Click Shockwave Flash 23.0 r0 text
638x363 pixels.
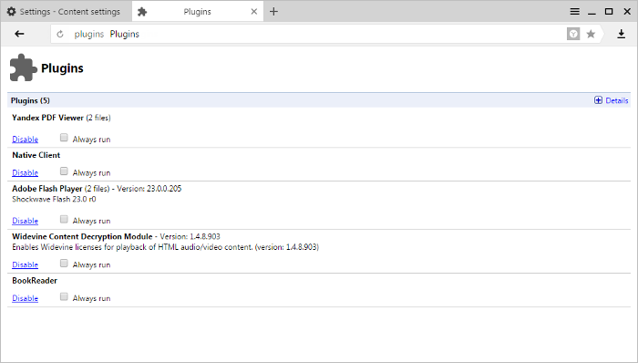tap(54, 199)
